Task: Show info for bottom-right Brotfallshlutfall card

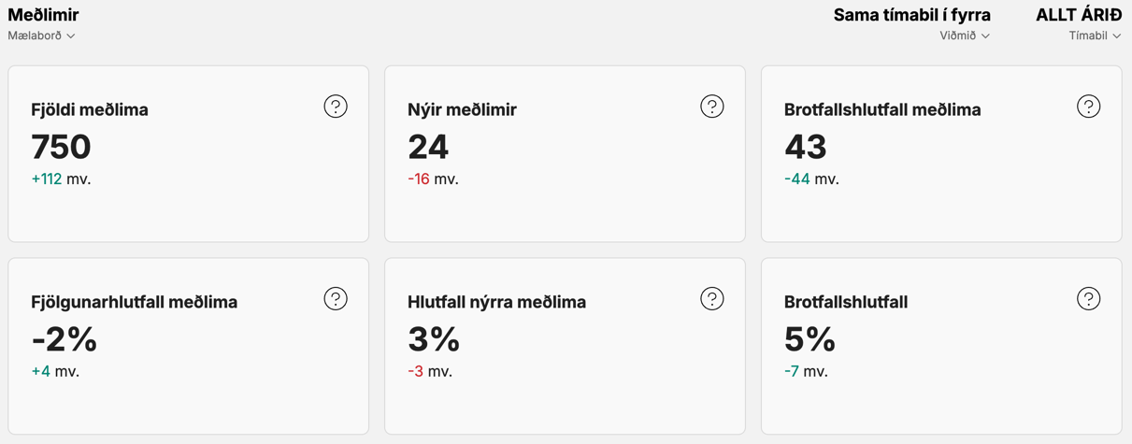Action: (x=1088, y=299)
